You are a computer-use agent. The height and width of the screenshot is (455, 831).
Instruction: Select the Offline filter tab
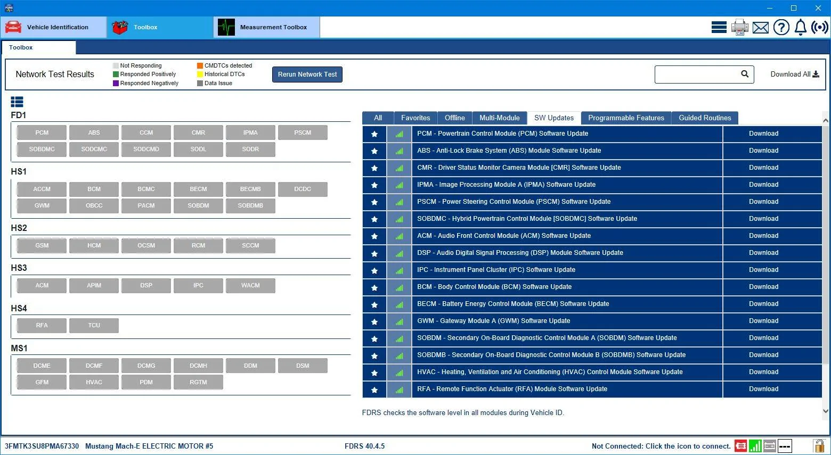click(x=455, y=118)
